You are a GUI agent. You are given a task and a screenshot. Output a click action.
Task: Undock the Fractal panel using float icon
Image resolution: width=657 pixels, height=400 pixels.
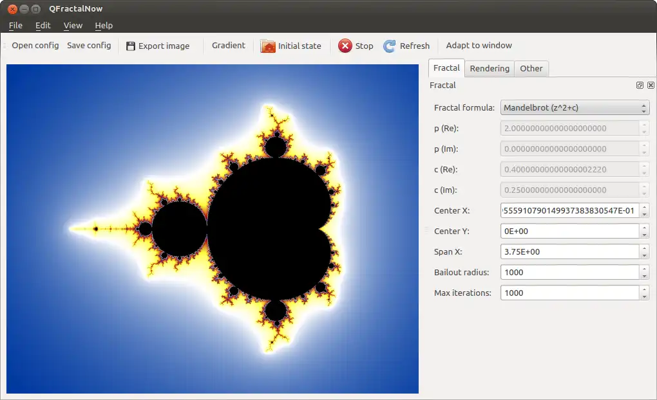point(640,84)
